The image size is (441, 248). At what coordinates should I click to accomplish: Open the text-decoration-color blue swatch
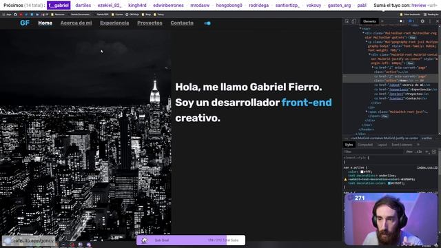[389, 183]
